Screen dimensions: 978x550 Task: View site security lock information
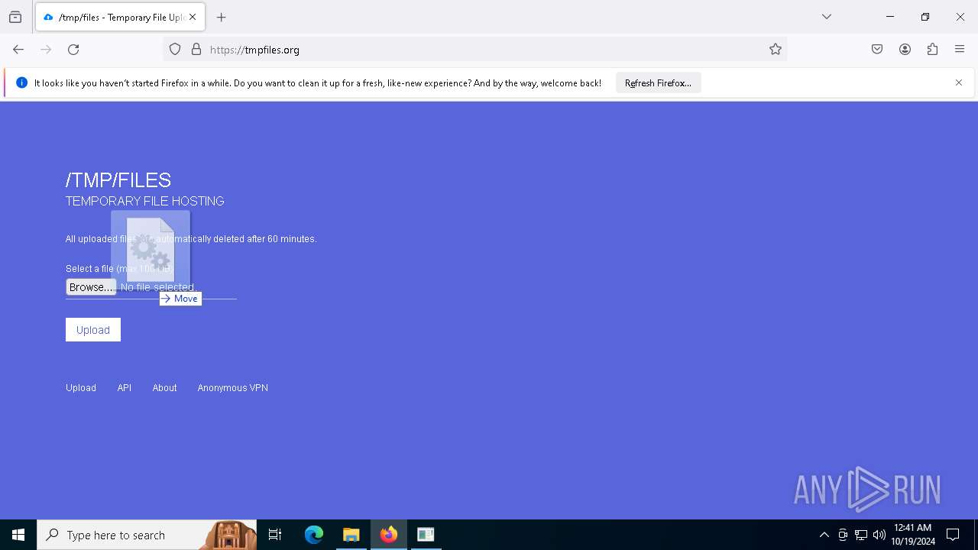[196, 50]
